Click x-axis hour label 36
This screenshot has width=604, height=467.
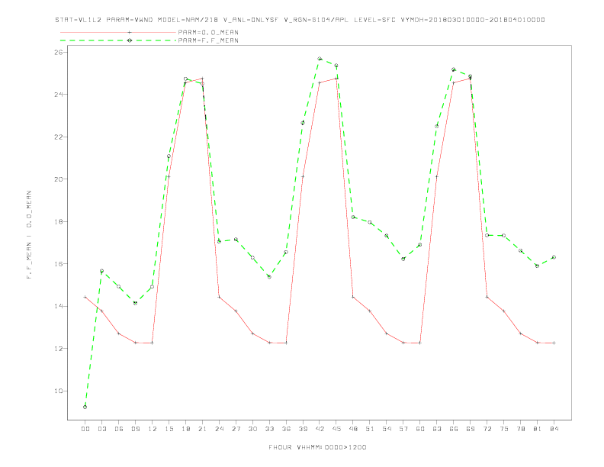point(286,429)
